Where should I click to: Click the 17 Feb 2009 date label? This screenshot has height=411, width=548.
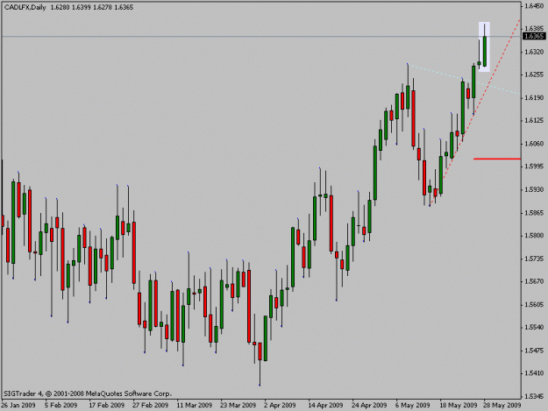[x=107, y=405]
